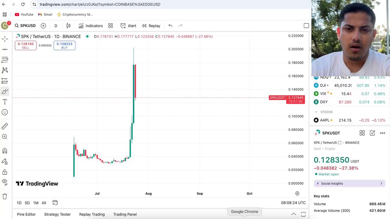This screenshot has width=390, height=219.
Task: Select AAPL in the watchlist
Action: (350, 120)
